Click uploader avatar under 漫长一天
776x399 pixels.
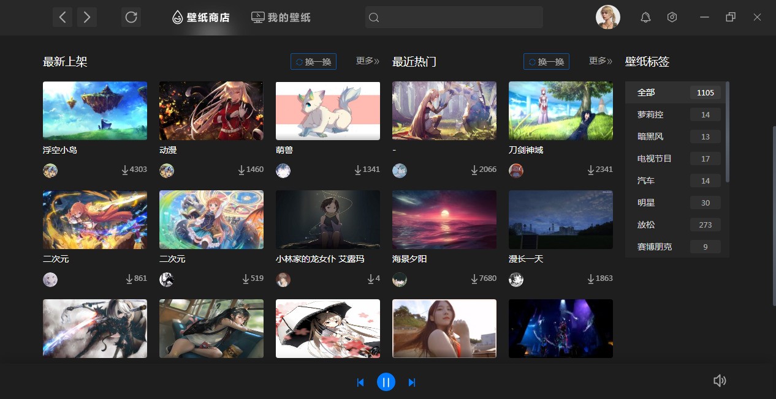pos(516,280)
